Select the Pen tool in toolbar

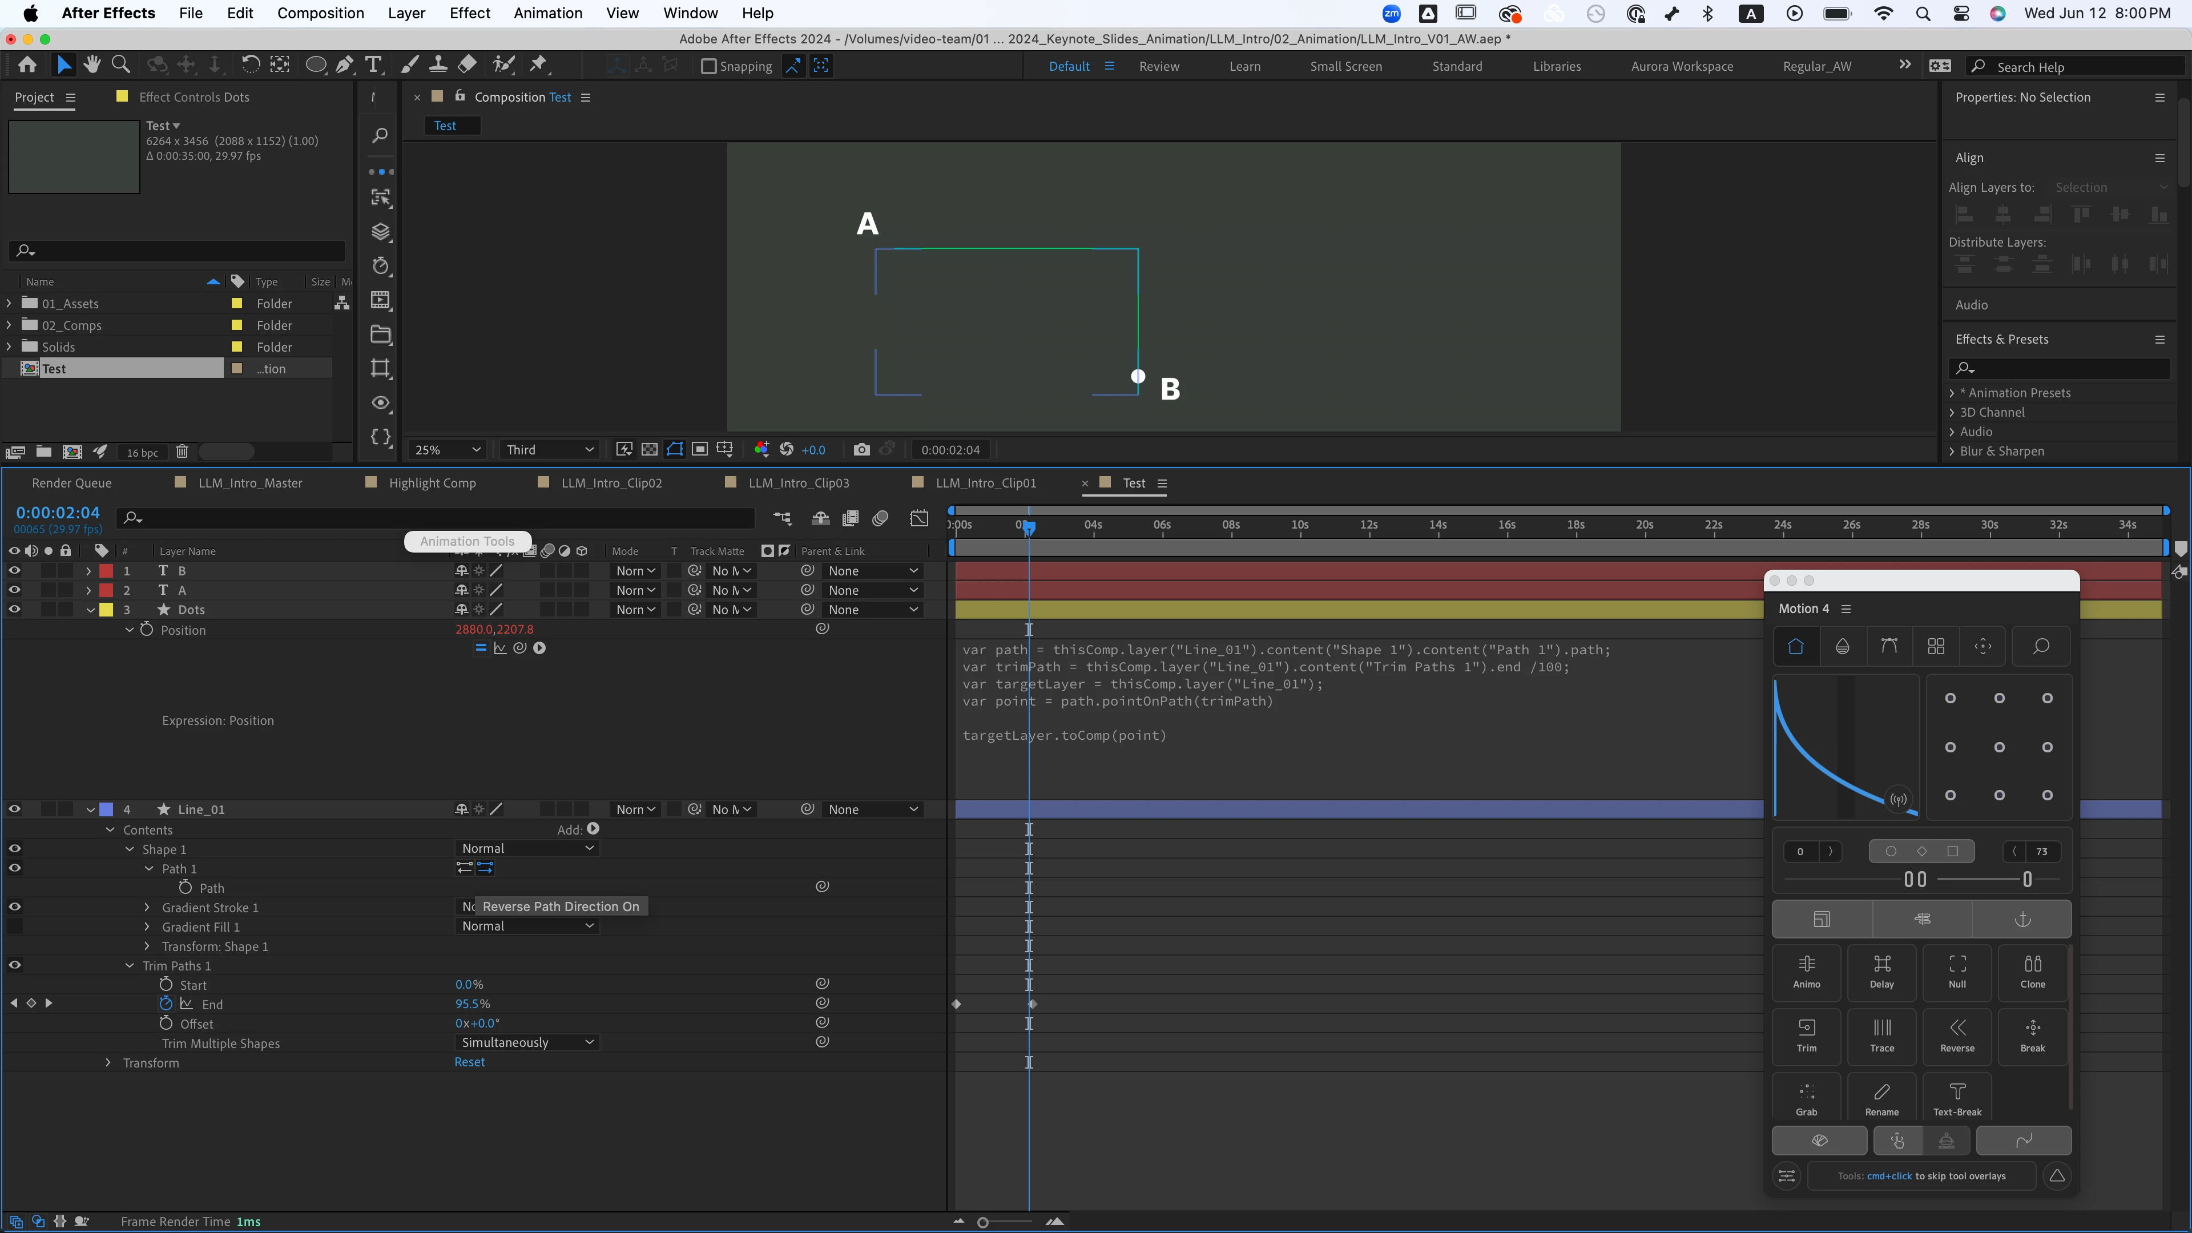click(x=345, y=65)
